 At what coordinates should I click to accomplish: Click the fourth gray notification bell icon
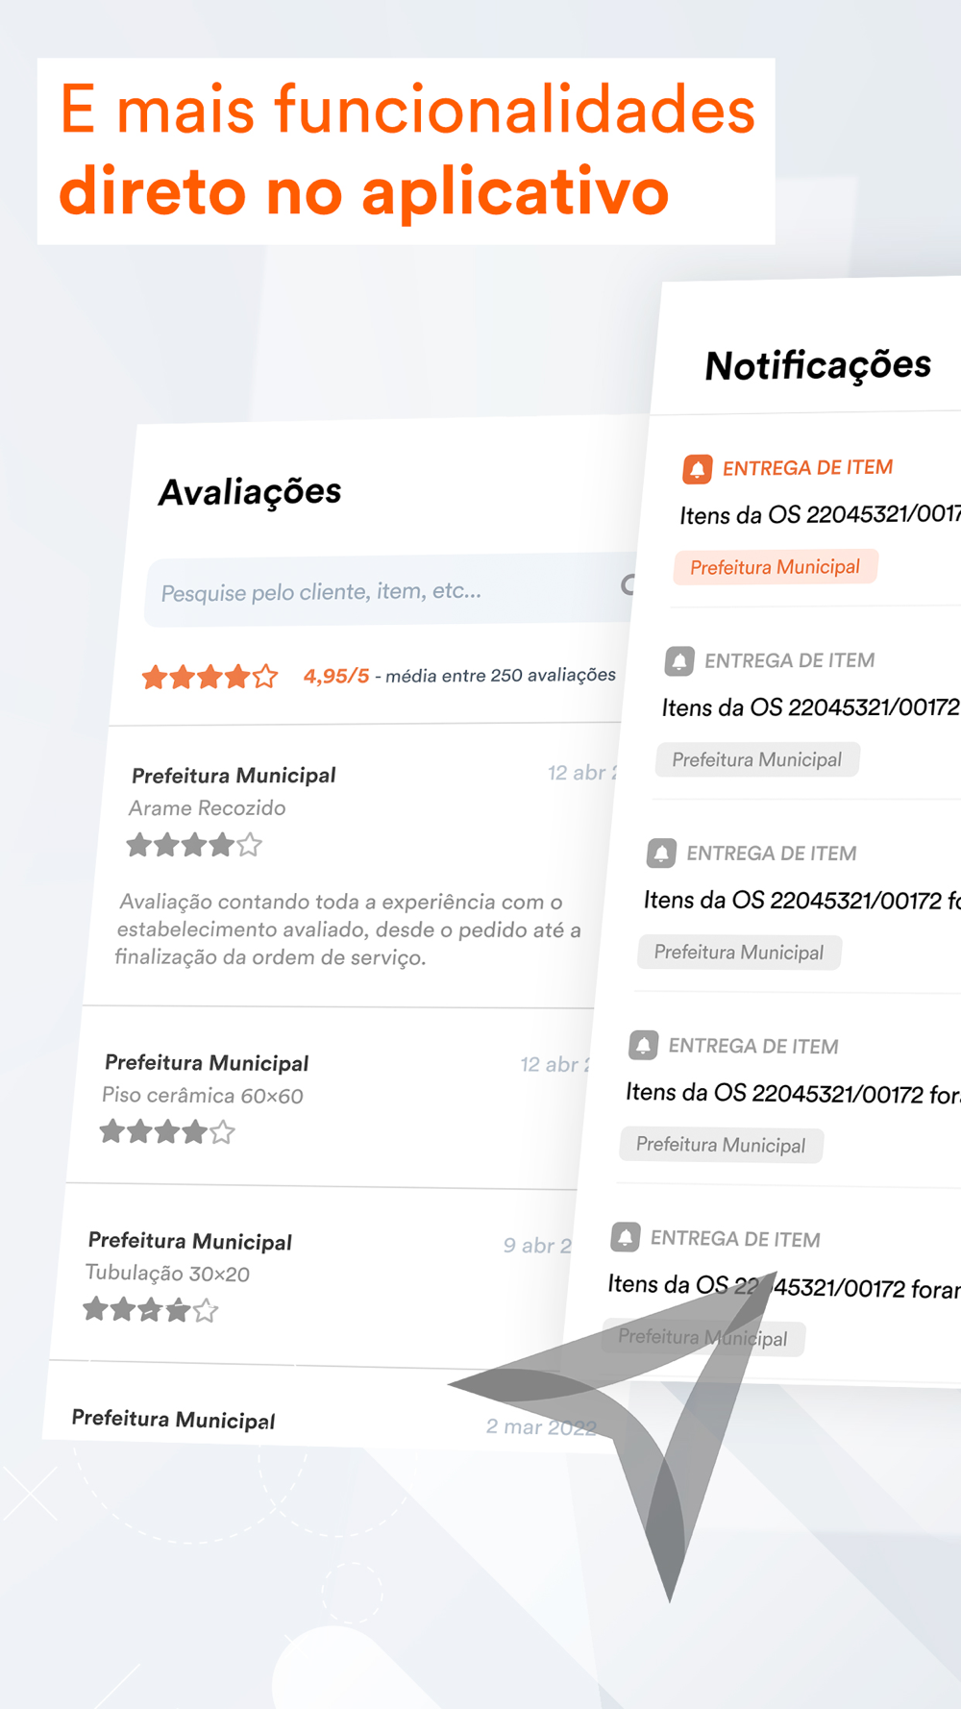tap(626, 1236)
